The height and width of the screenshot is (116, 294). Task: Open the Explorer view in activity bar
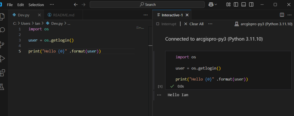point(2,16)
